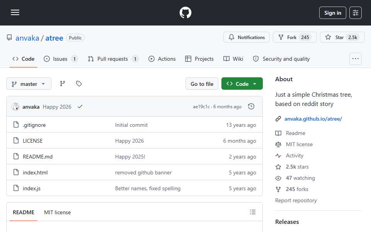The height and width of the screenshot is (232, 371).
Task: Open the Releases heading link
Action: [x=287, y=222]
